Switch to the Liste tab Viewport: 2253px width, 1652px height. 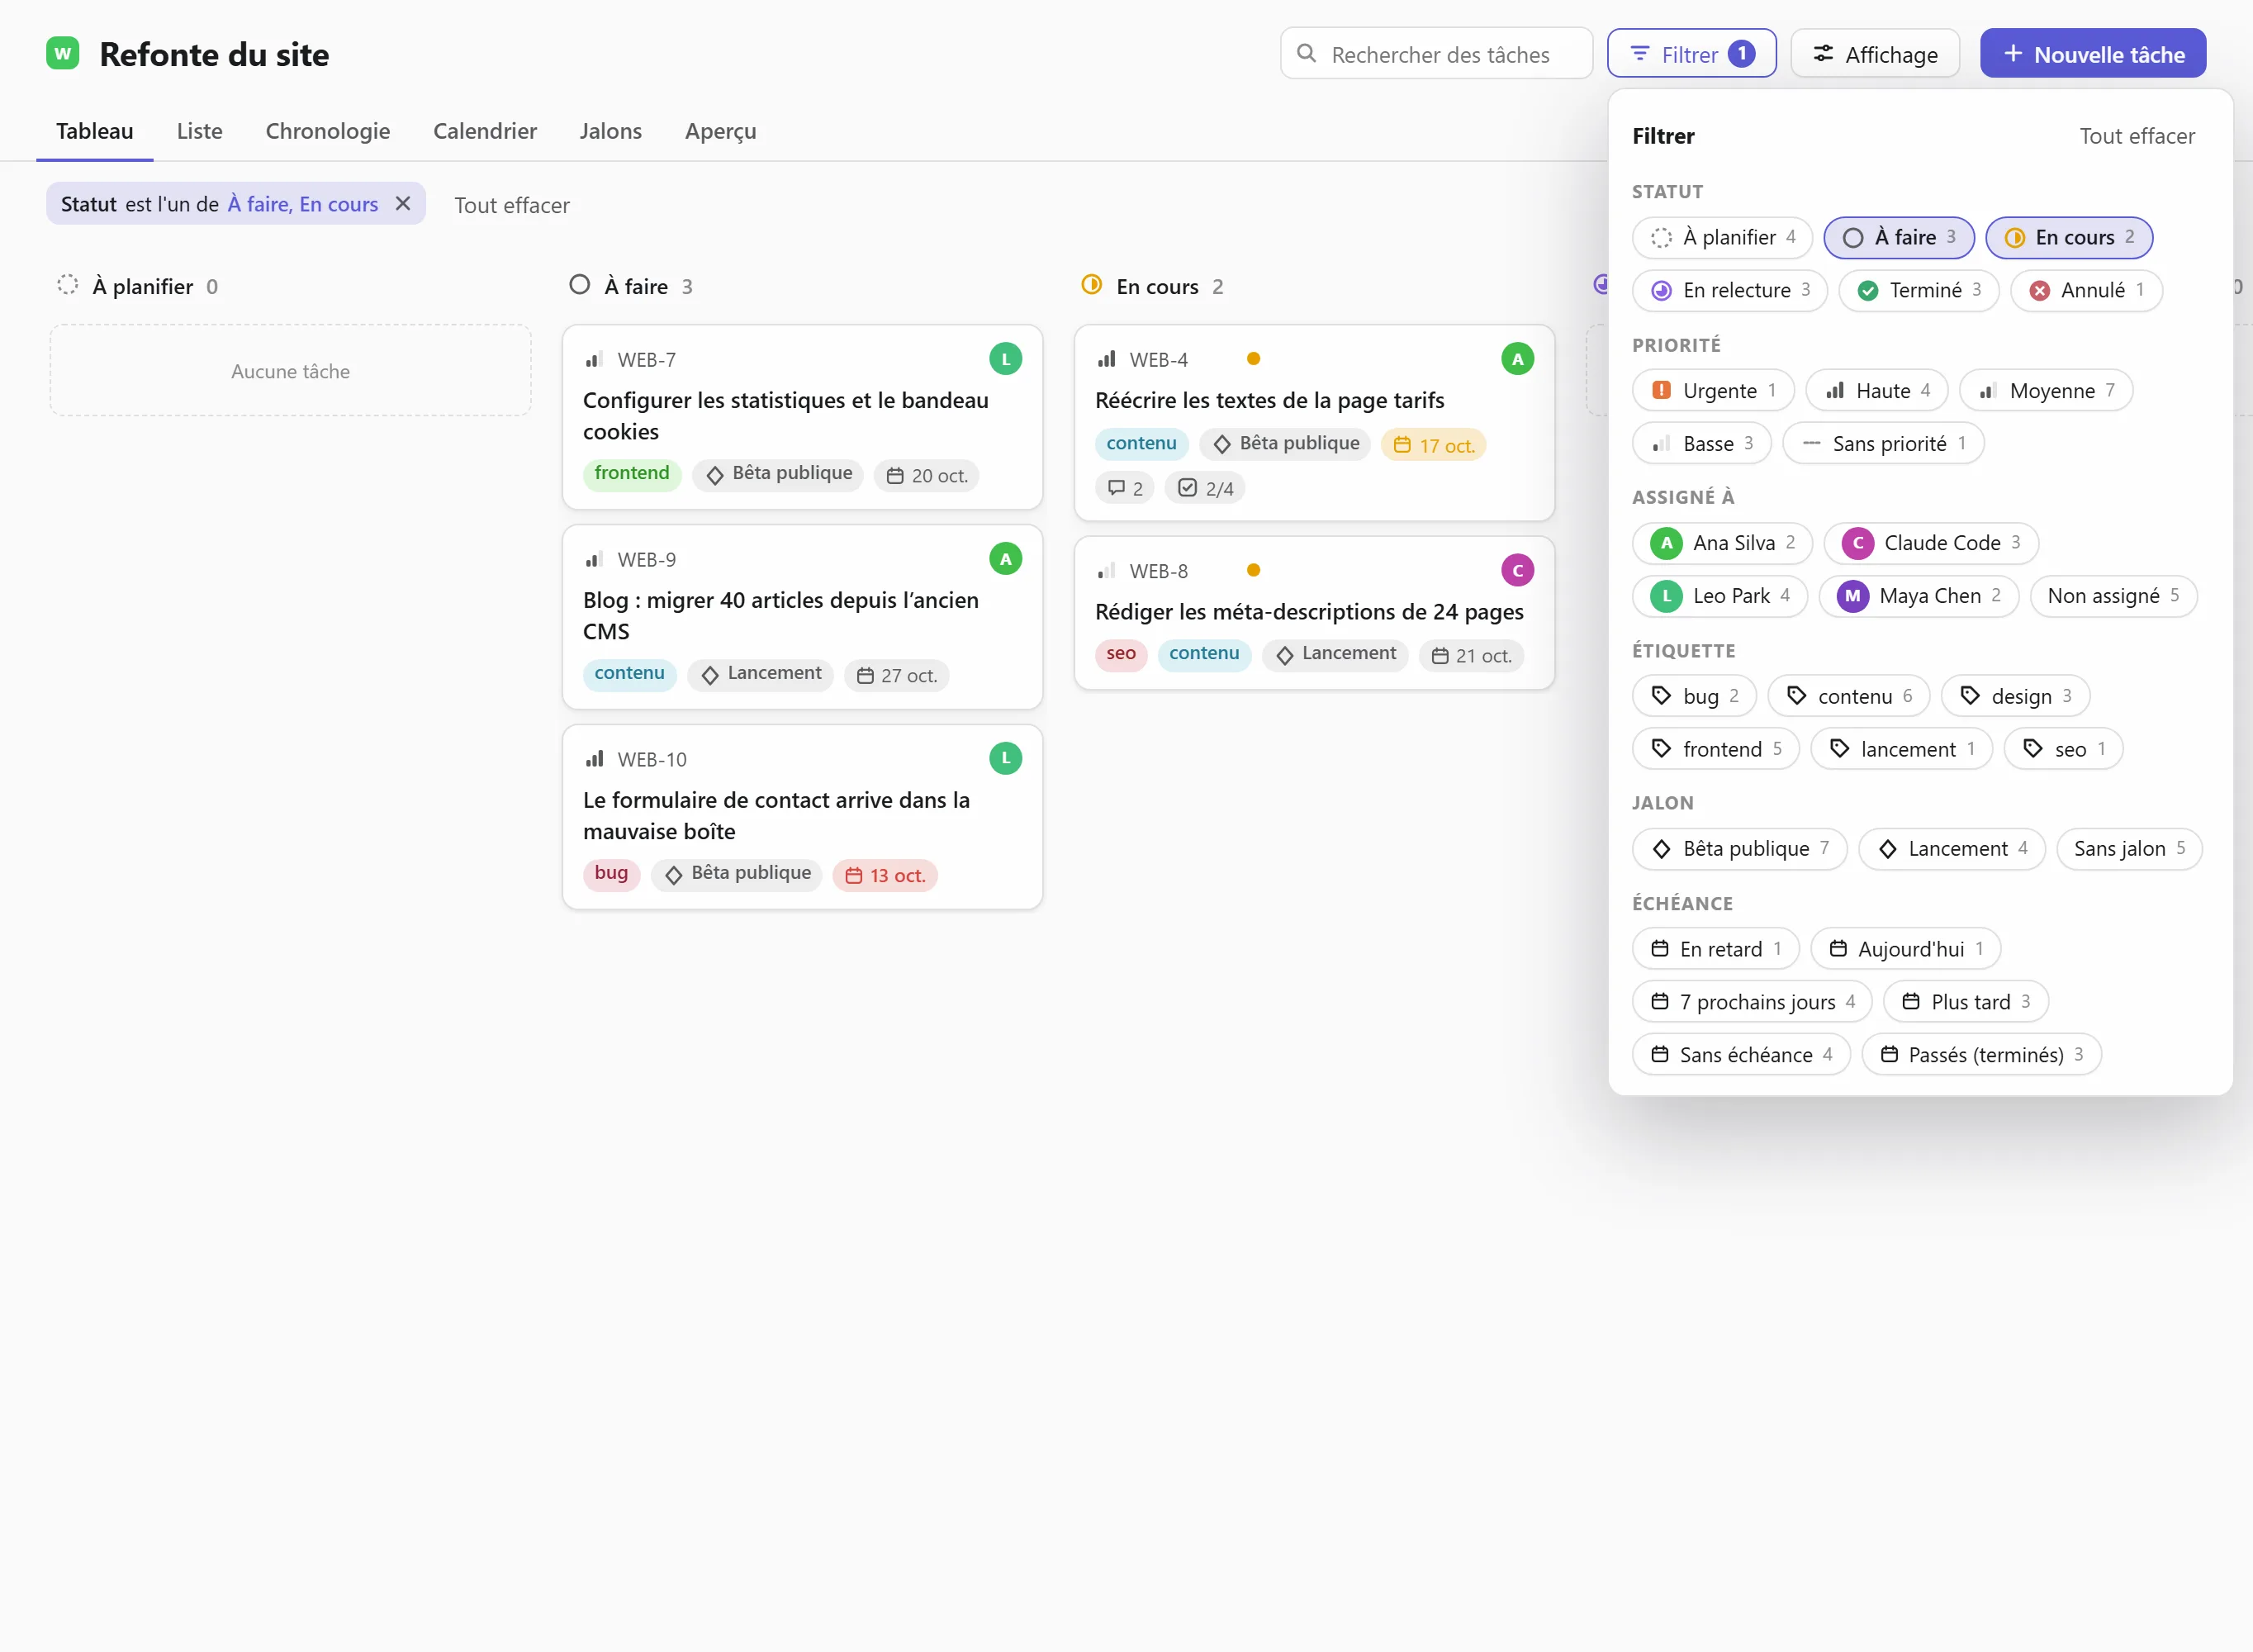[x=200, y=131]
